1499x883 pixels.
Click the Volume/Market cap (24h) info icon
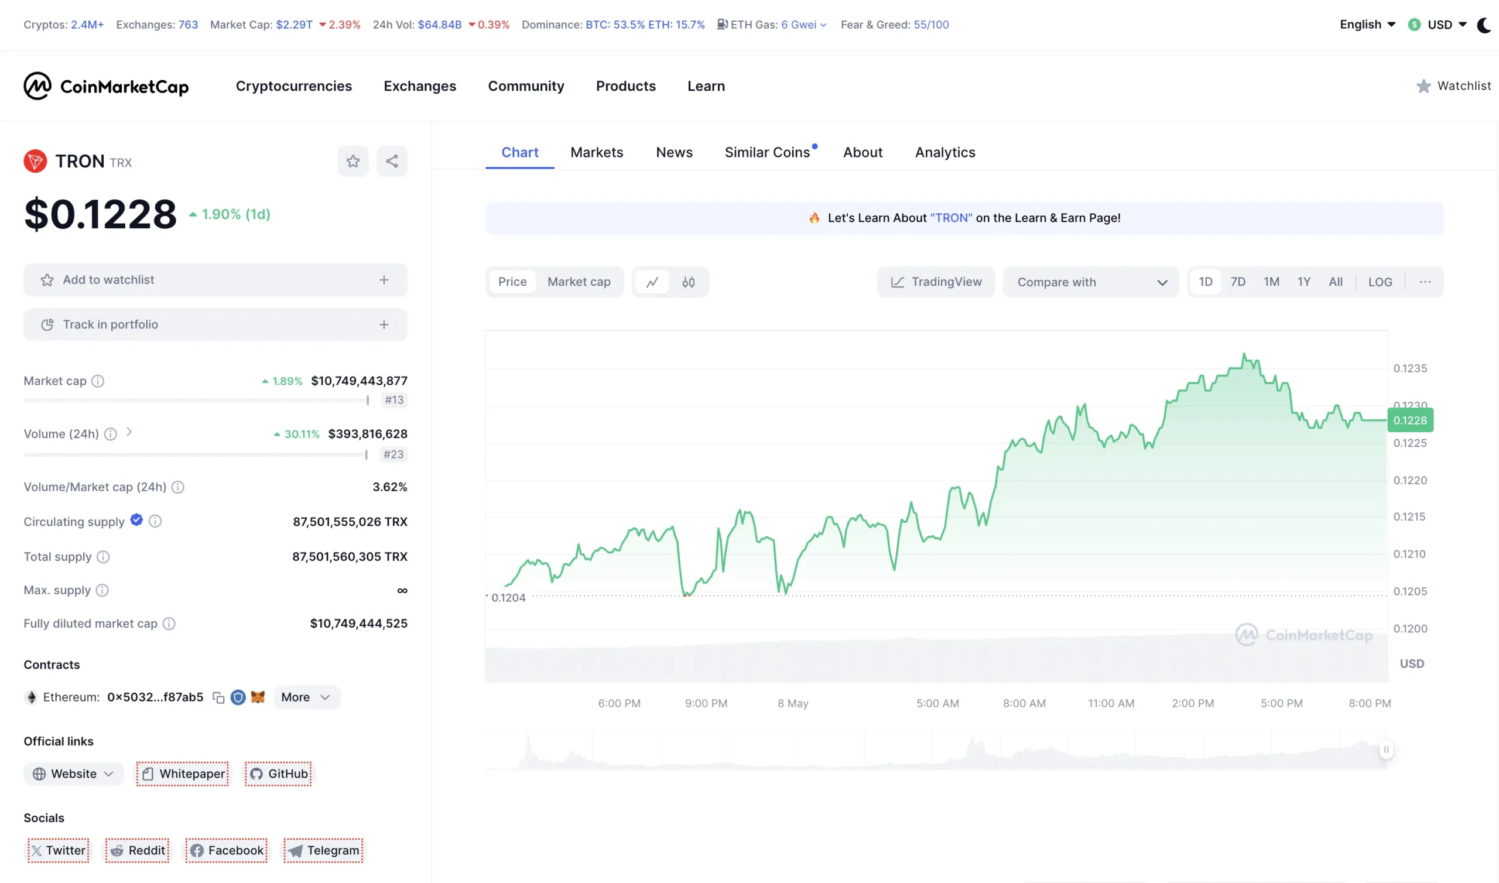tap(178, 487)
